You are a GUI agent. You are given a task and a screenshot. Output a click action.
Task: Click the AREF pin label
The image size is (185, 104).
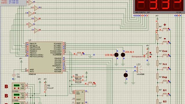[x=32, y=70]
